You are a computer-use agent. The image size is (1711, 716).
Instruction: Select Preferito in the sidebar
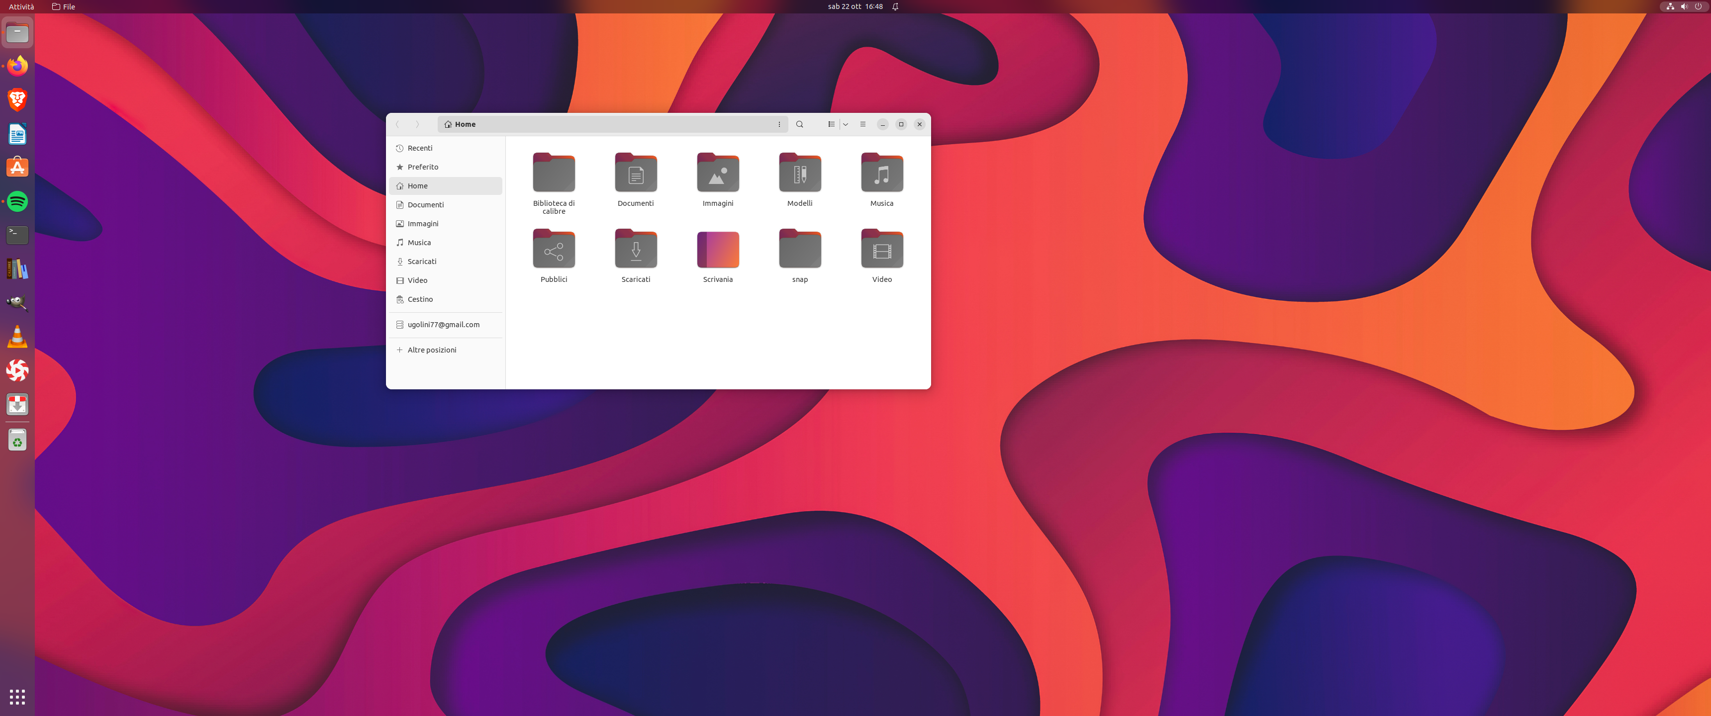coord(422,167)
